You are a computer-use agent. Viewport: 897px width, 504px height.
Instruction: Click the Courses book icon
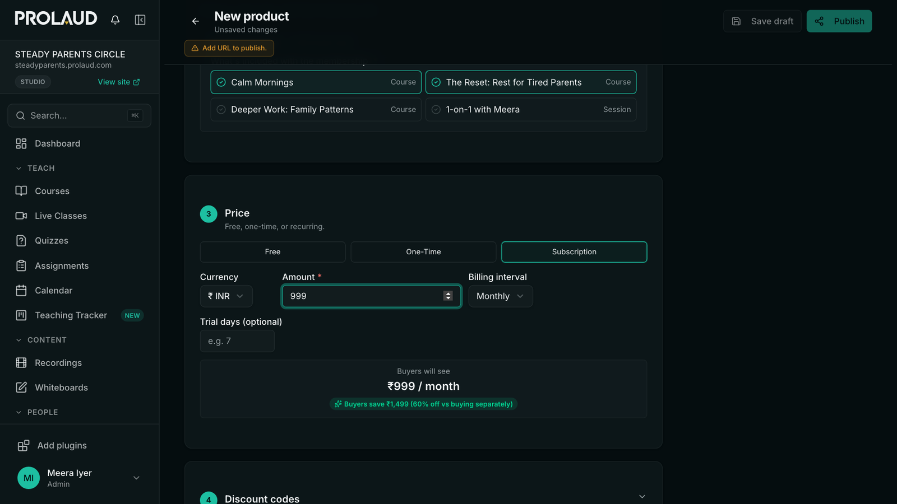[x=21, y=191]
